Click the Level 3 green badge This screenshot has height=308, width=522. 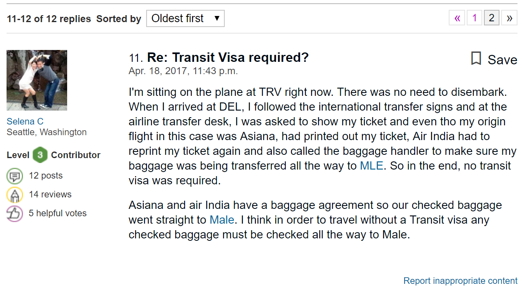tap(40, 155)
